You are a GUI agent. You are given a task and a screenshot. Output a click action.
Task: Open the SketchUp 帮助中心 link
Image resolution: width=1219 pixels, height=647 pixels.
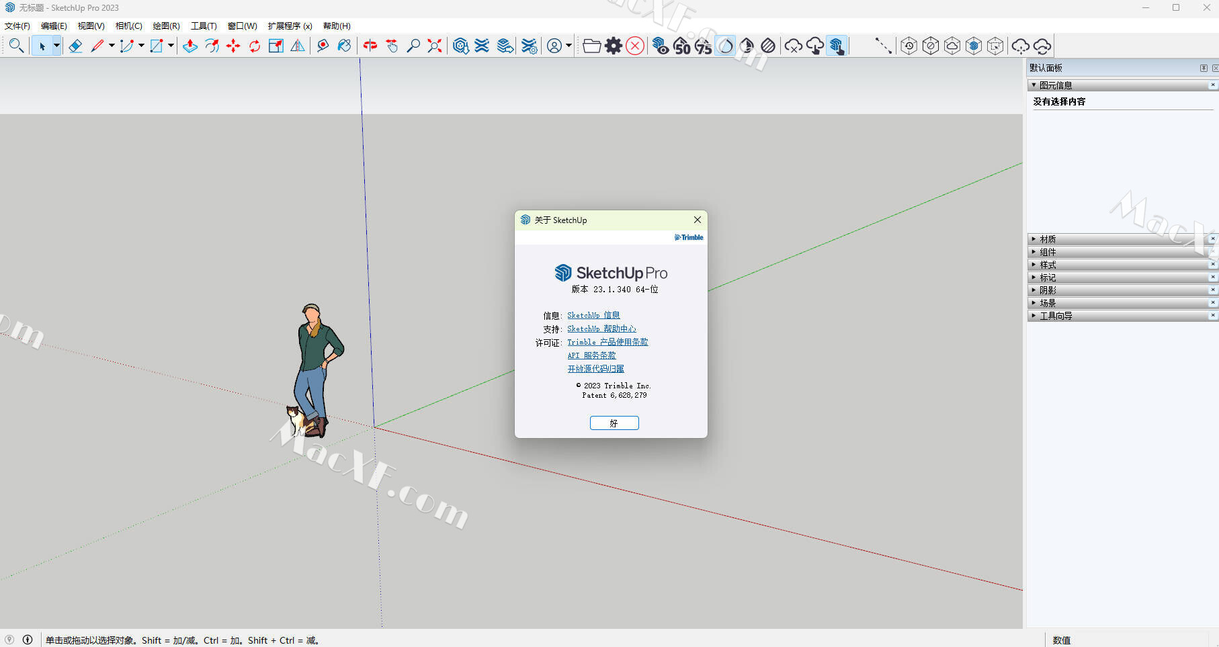tap(601, 329)
